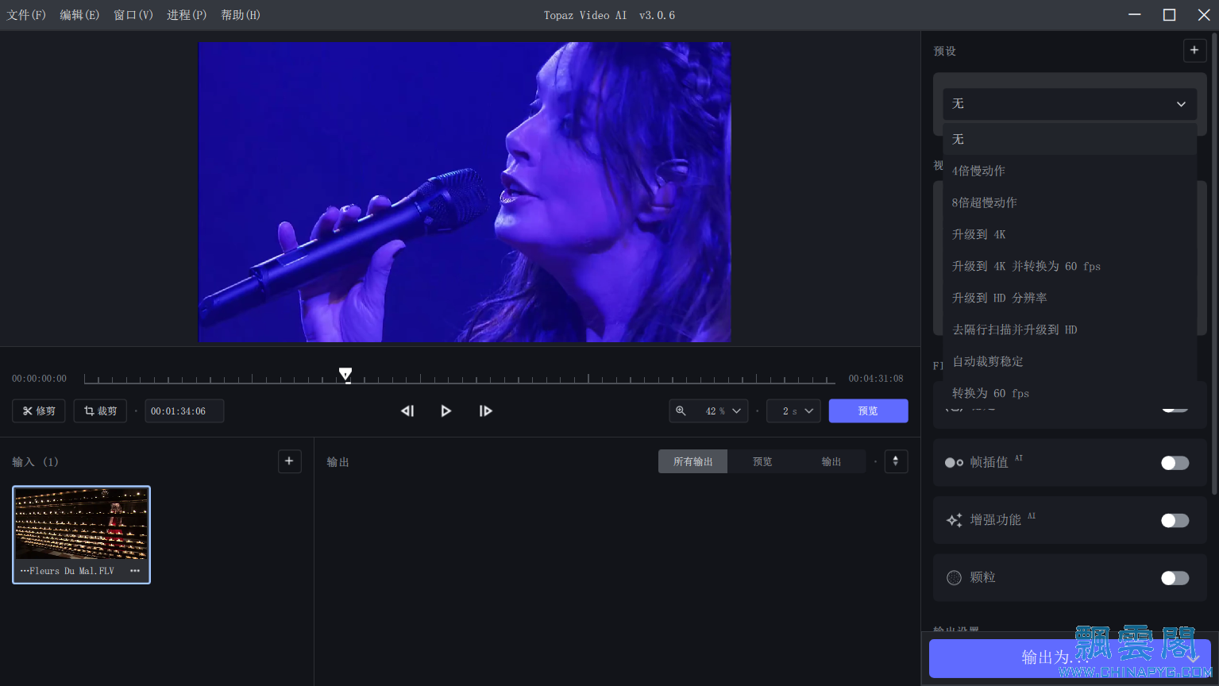Enable the 增强功能 toggle
Screen dimensions: 1219x686
coord(1175,521)
